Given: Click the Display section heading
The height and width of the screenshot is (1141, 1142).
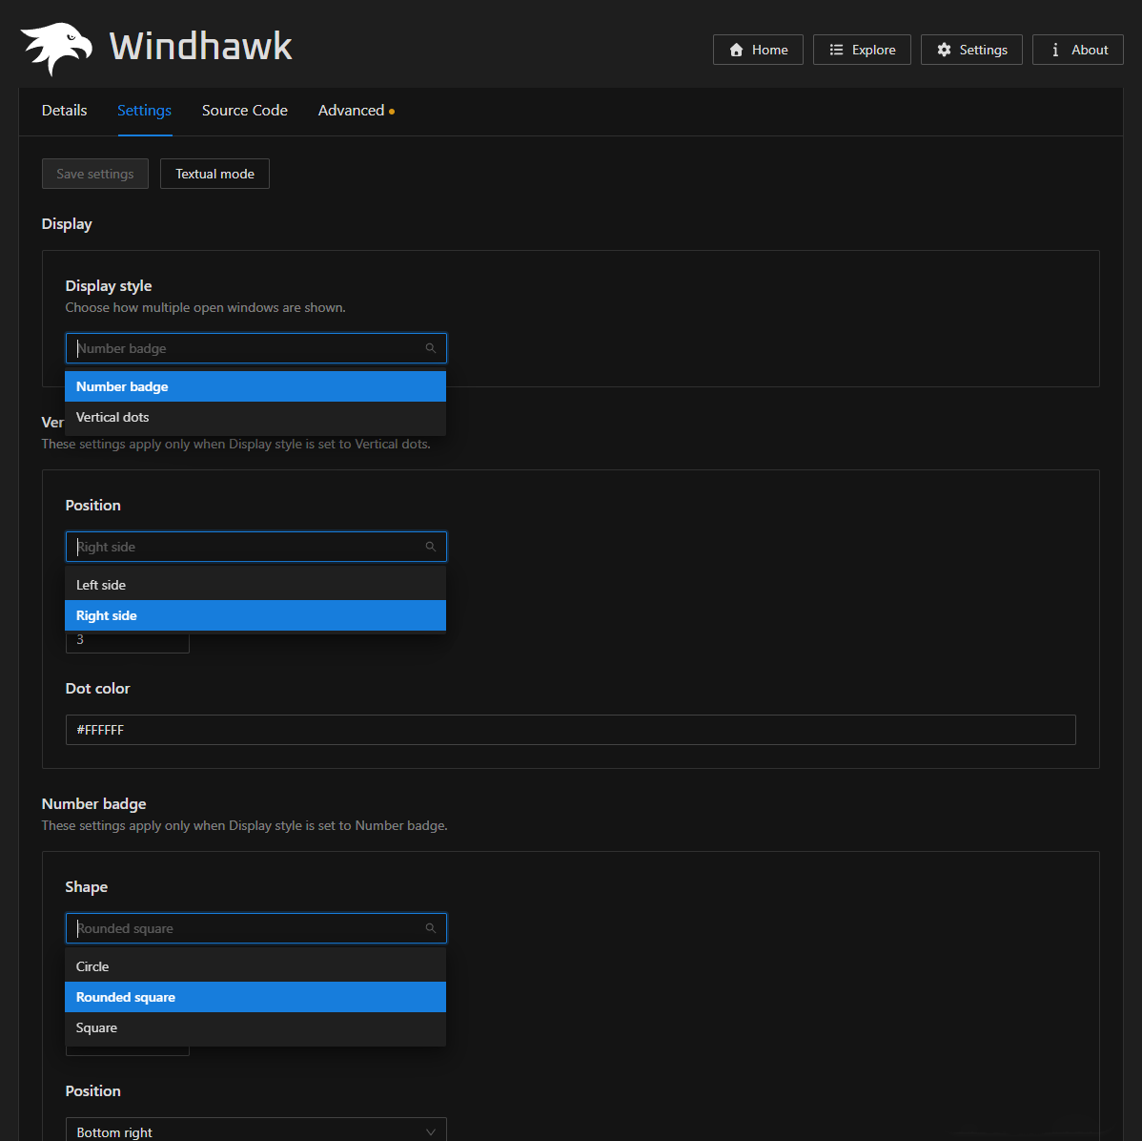Looking at the screenshot, I should 67,224.
